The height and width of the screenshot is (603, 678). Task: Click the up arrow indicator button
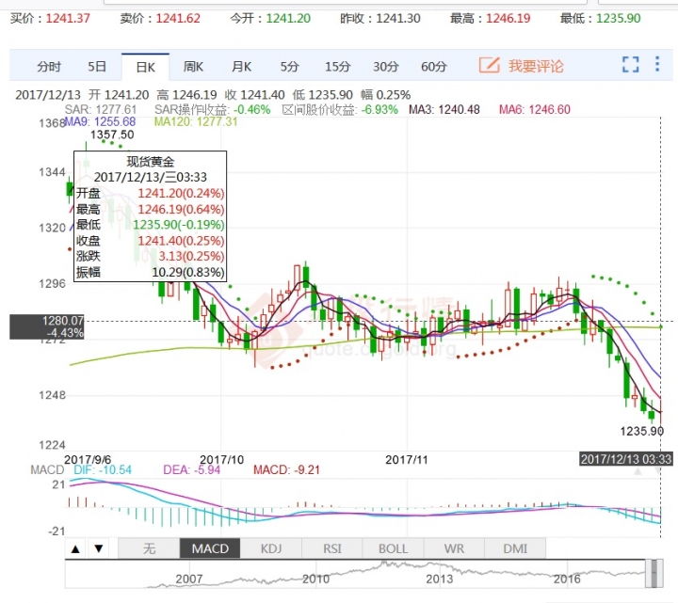tap(76, 549)
